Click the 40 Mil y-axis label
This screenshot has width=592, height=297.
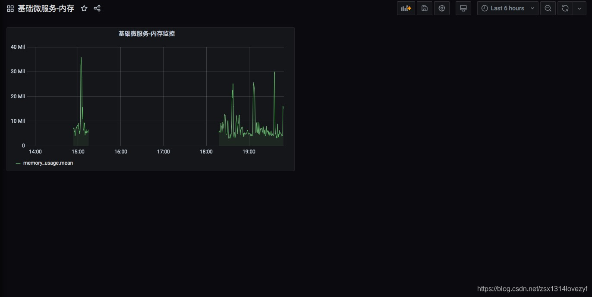(18, 47)
